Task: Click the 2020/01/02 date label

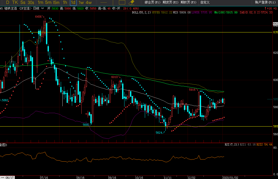Action: tap(230, 177)
